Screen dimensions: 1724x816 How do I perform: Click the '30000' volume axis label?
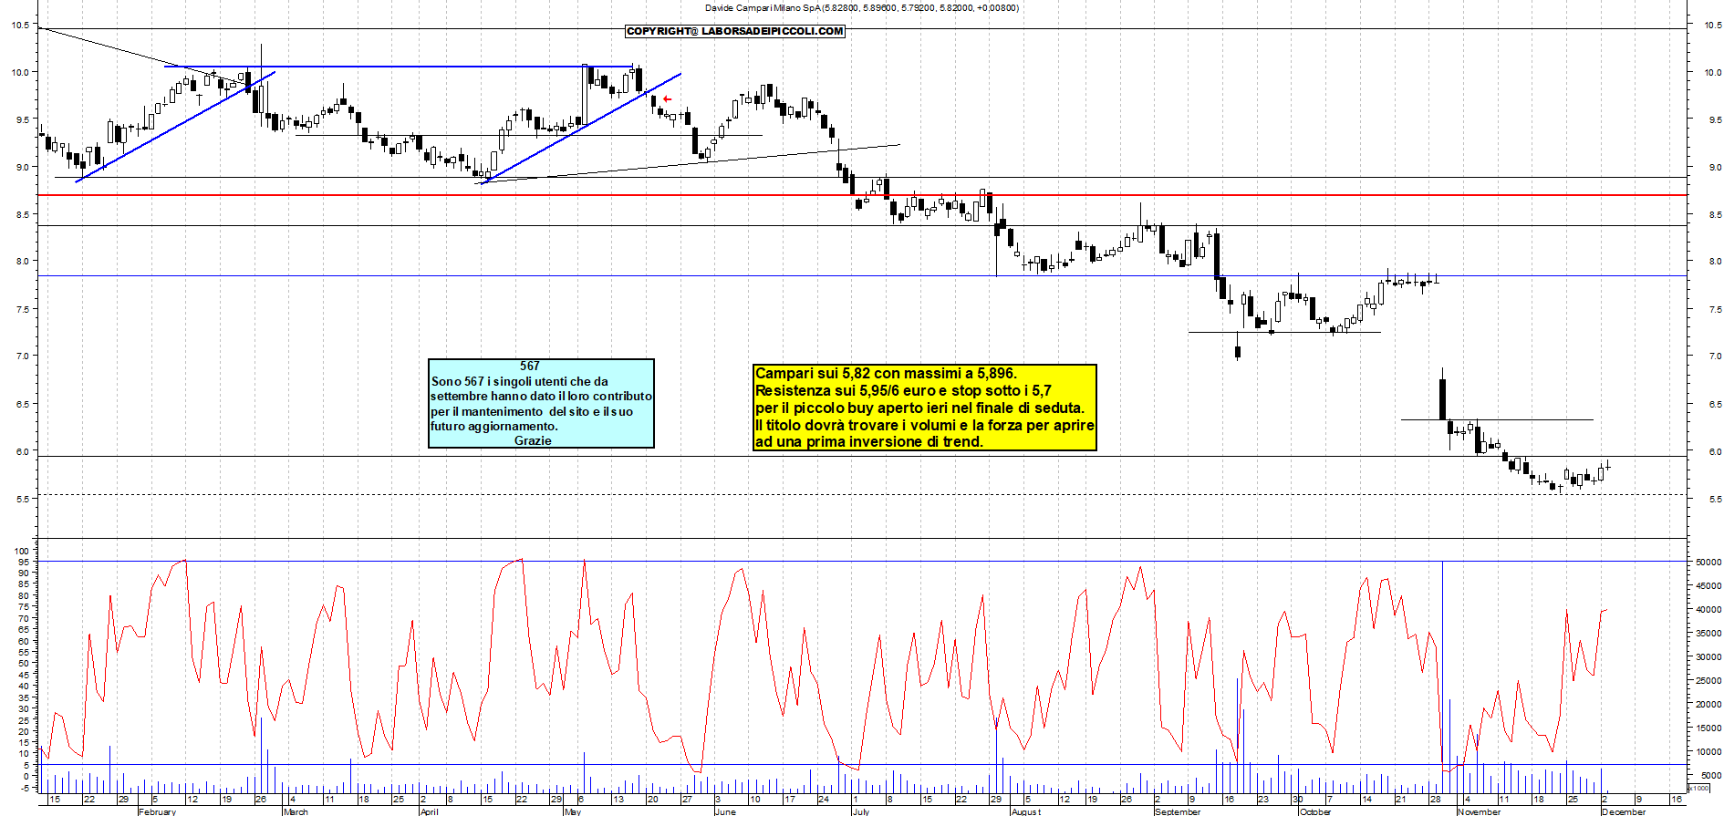pos(1708,657)
